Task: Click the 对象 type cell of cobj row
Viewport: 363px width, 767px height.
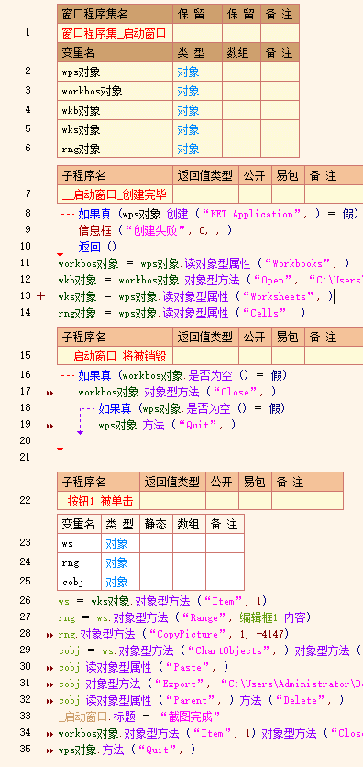Action: tap(120, 582)
